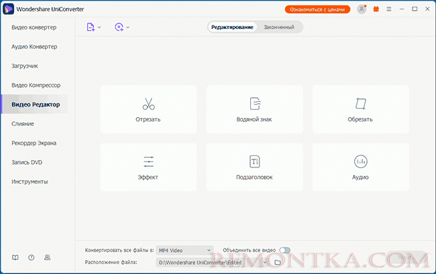Click the Конвертировать все файлы в label
Screen dimensions: 436x274
(119, 250)
